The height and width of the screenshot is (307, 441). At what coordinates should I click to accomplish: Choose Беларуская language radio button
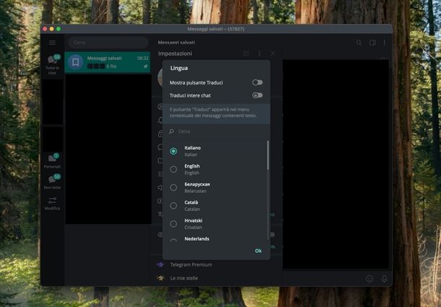(174, 187)
